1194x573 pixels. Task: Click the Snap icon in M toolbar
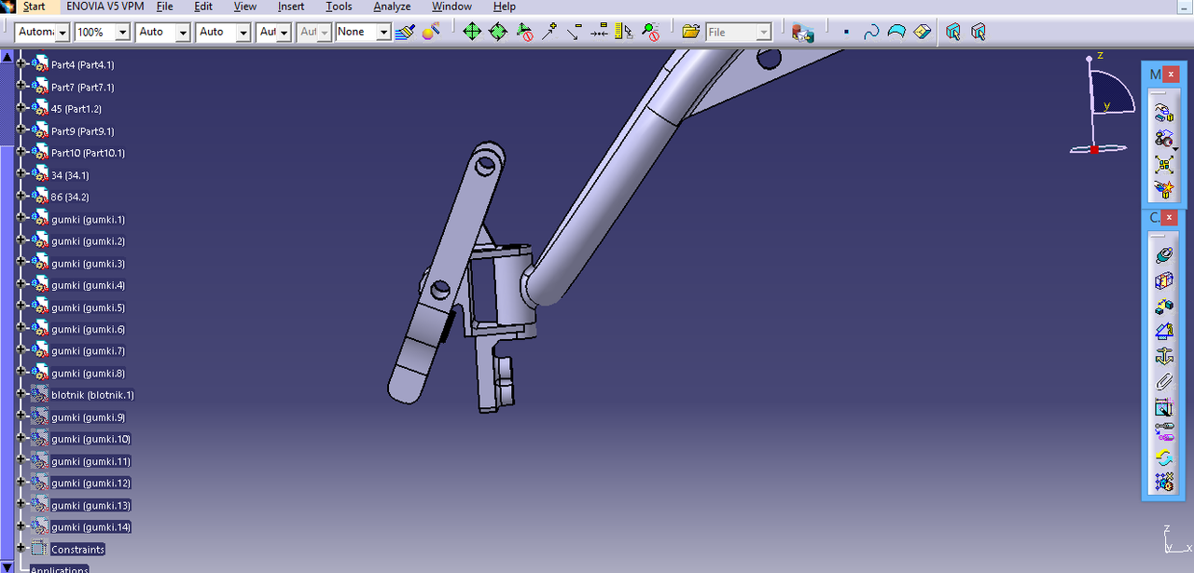pyautogui.click(x=1163, y=140)
